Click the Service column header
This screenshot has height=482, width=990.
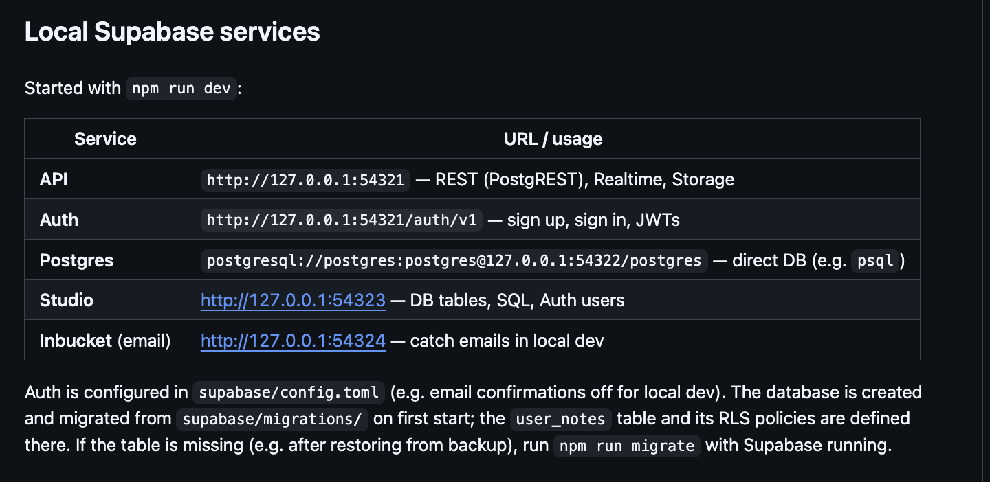coord(105,139)
